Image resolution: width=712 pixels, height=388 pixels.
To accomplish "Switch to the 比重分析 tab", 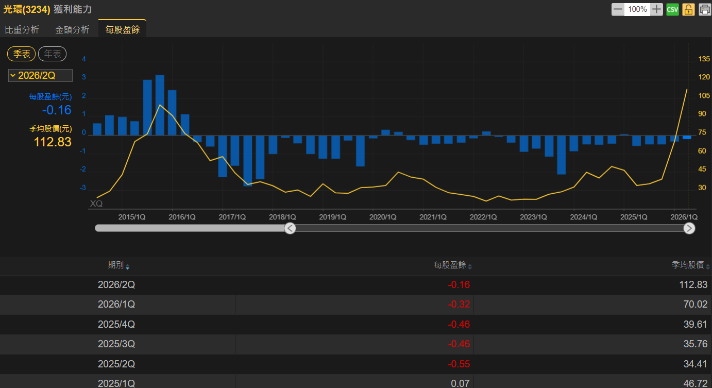I will (22, 29).
